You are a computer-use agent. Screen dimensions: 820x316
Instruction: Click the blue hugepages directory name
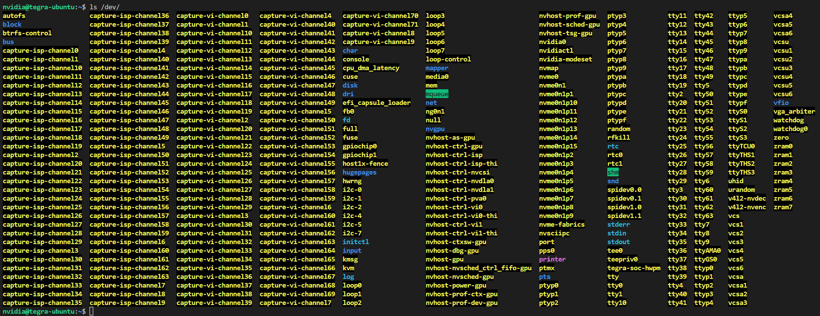click(359, 172)
